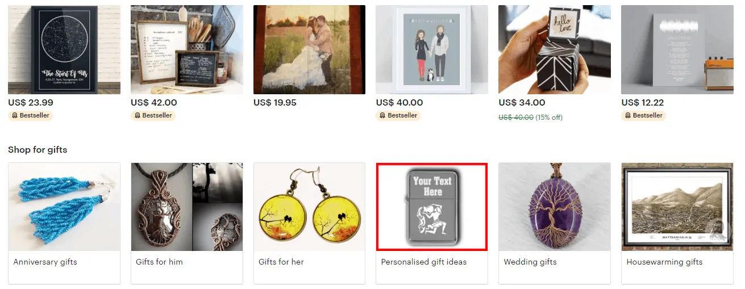
Task: Click the framed recipe boards product image
Action: (187, 49)
